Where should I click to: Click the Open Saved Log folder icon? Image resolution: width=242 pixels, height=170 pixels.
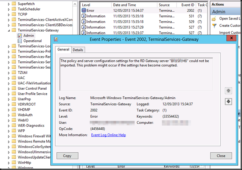pos(214,19)
